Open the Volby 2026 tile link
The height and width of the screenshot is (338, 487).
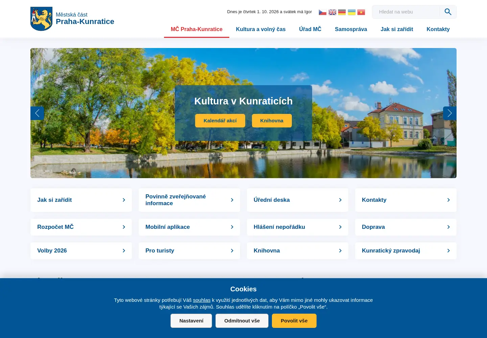81,251
